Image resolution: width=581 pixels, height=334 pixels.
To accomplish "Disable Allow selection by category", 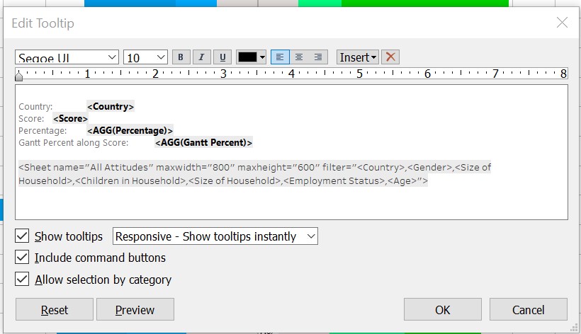I will pos(23,279).
